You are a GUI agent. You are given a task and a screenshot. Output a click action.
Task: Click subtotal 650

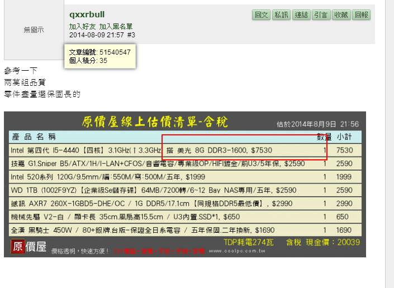point(342,217)
